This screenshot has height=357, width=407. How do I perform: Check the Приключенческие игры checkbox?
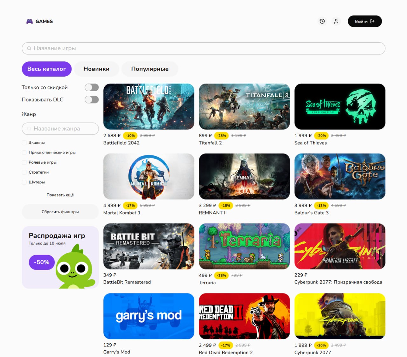[24, 153]
